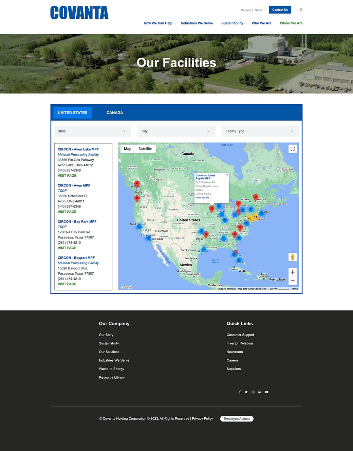Click the cluster marker 3 near Miami

click(239, 260)
